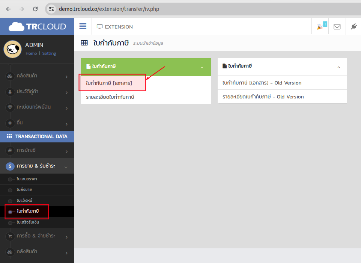Open รายละเอียดใบกำกับภาษี – Old Version

click(263, 97)
